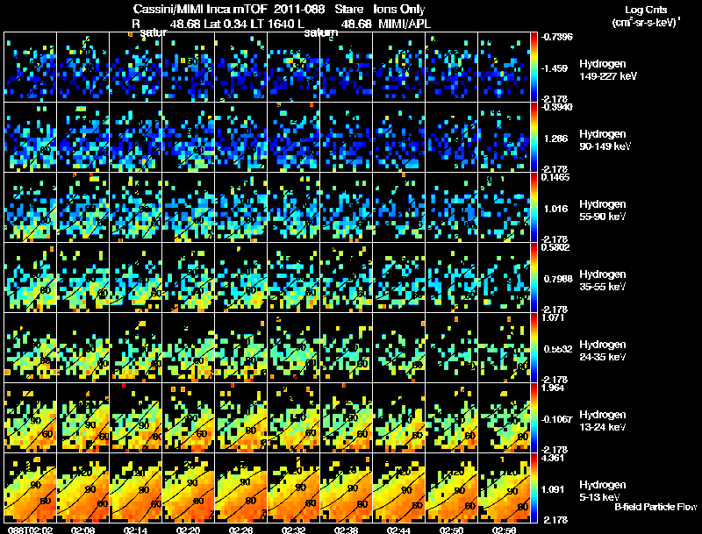
Task: Click the MIMI/APL credit text
Action: [405, 24]
